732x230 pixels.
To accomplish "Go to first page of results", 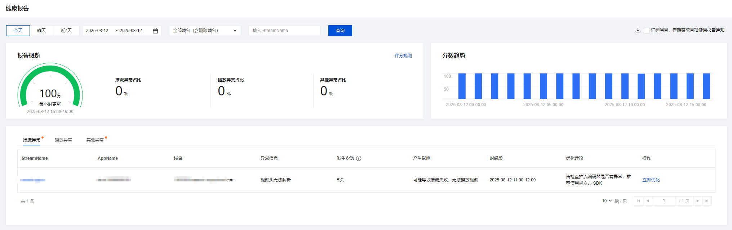I will [639, 201].
